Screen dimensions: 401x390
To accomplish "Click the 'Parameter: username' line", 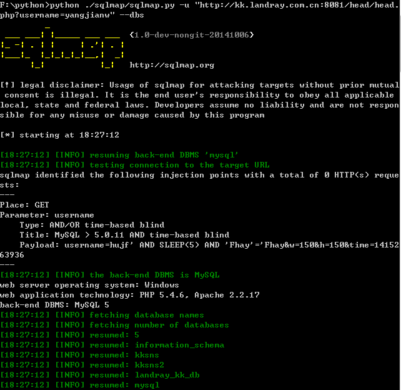I will pyautogui.click(x=47, y=215).
